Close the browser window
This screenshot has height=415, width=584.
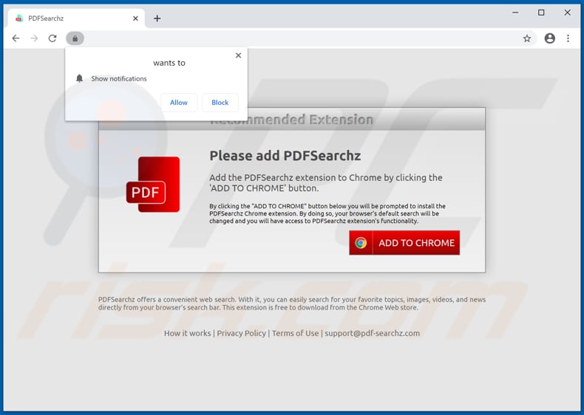pos(567,13)
